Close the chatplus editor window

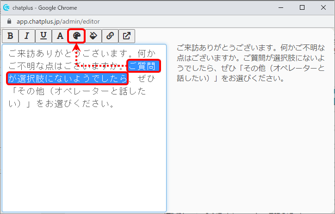click(323, 8)
